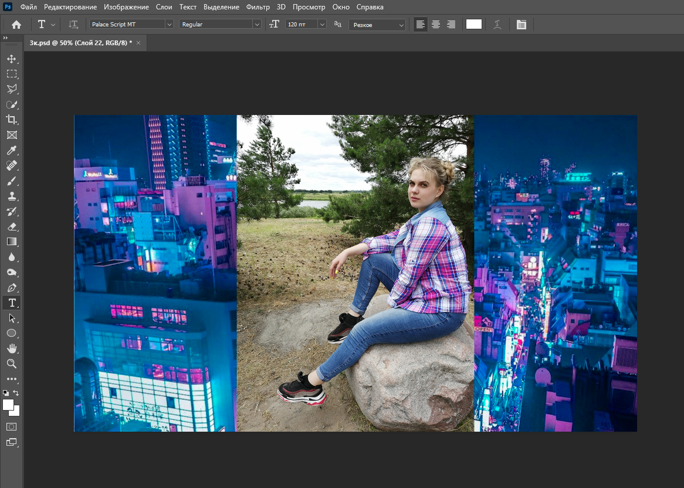Toggle text orientation in options bar

point(73,25)
